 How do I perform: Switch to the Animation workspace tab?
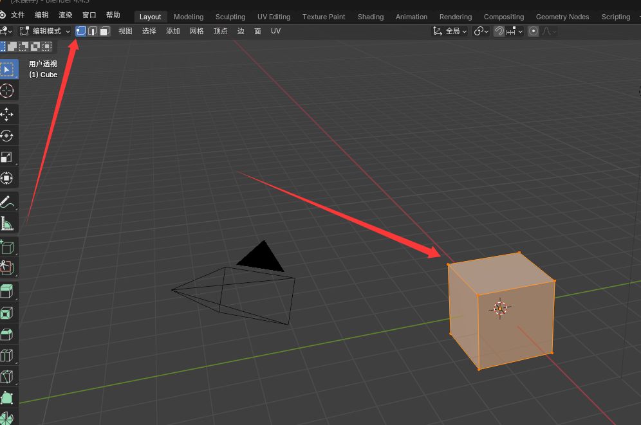pos(411,17)
